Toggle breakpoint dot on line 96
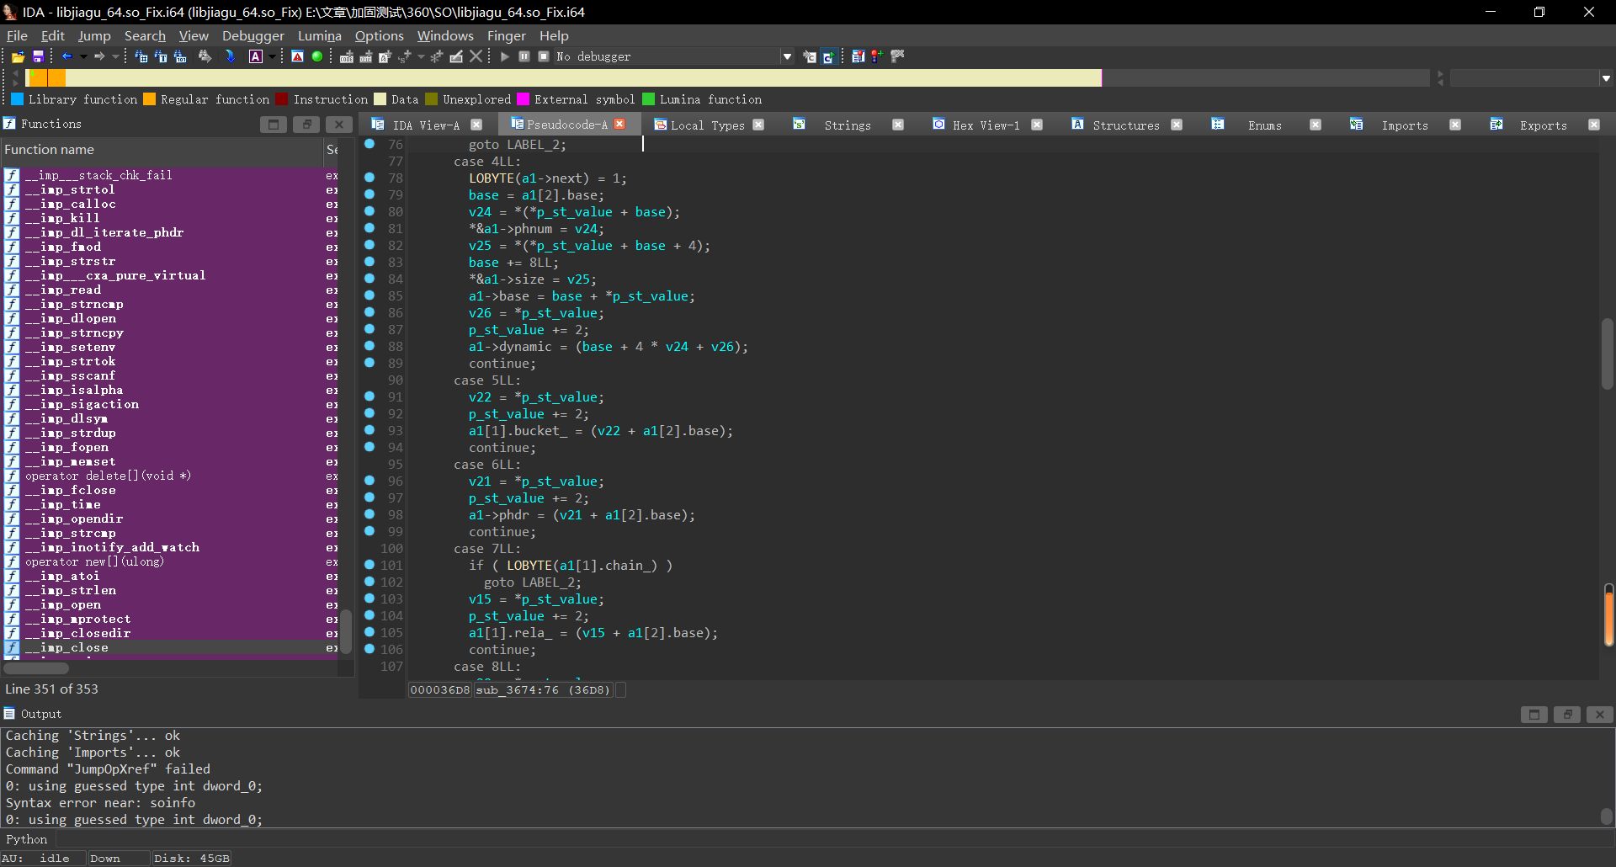1616x867 pixels. [369, 481]
